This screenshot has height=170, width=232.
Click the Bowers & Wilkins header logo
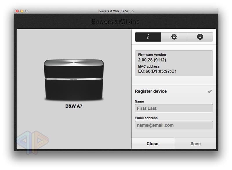point(115,22)
